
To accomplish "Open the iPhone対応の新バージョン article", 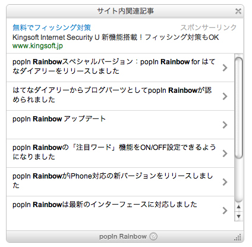I will pyautogui.click(x=120, y=182).
